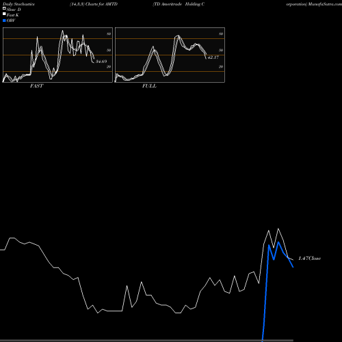Click the 50 level label in FAST chart
This screenshot has width=342, height=342.
[x=109, y=50]
